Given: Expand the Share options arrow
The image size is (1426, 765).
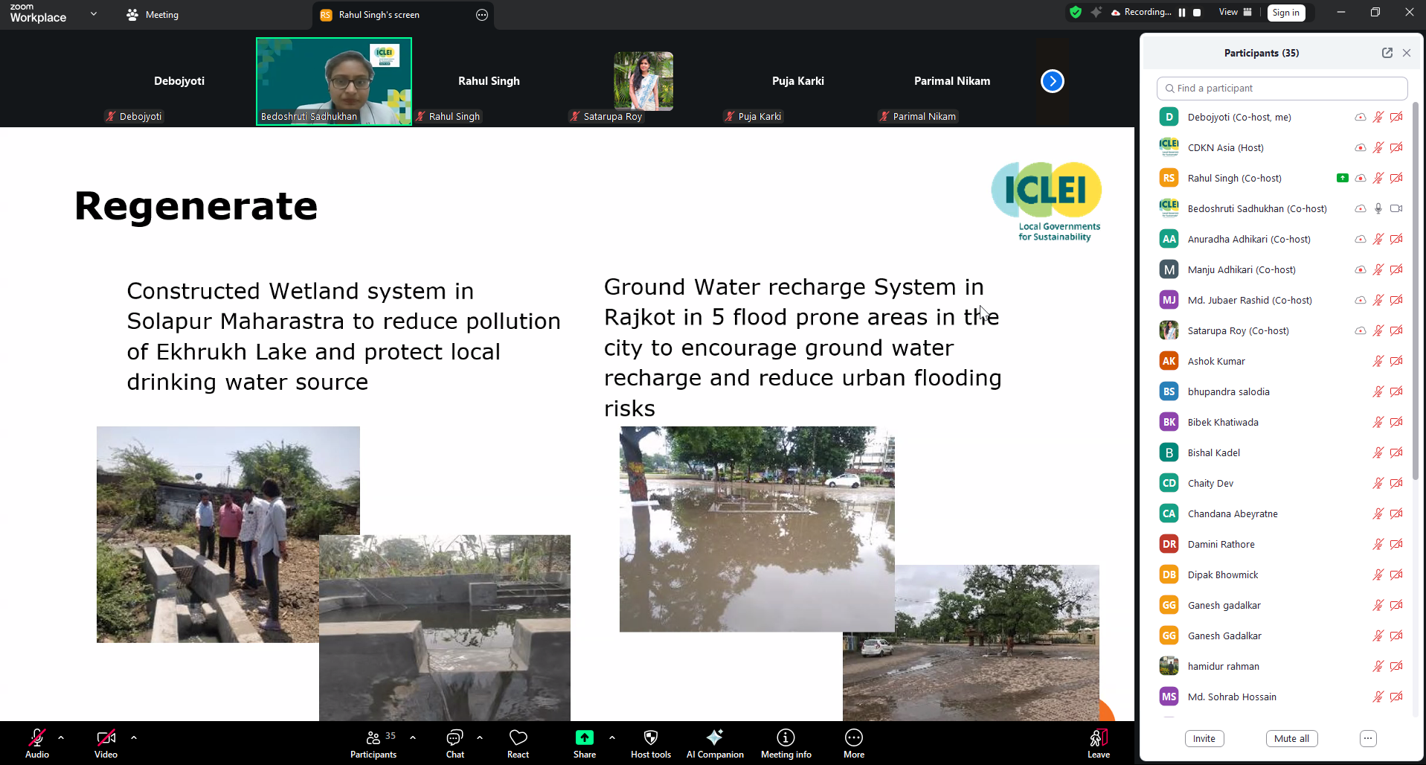Looking at the screenshot, I should point(612,737).
